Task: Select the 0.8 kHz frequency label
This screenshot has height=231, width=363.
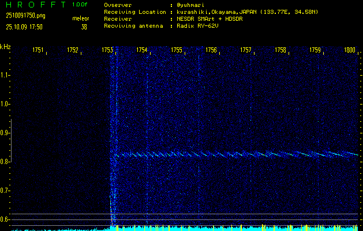Action: click(x=5, y=162)
